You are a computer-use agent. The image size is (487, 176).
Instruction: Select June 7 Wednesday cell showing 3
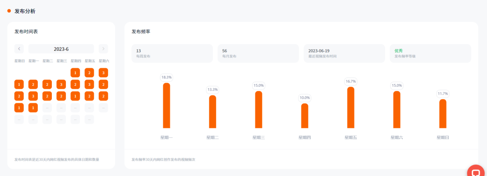(x=61, y=84)
